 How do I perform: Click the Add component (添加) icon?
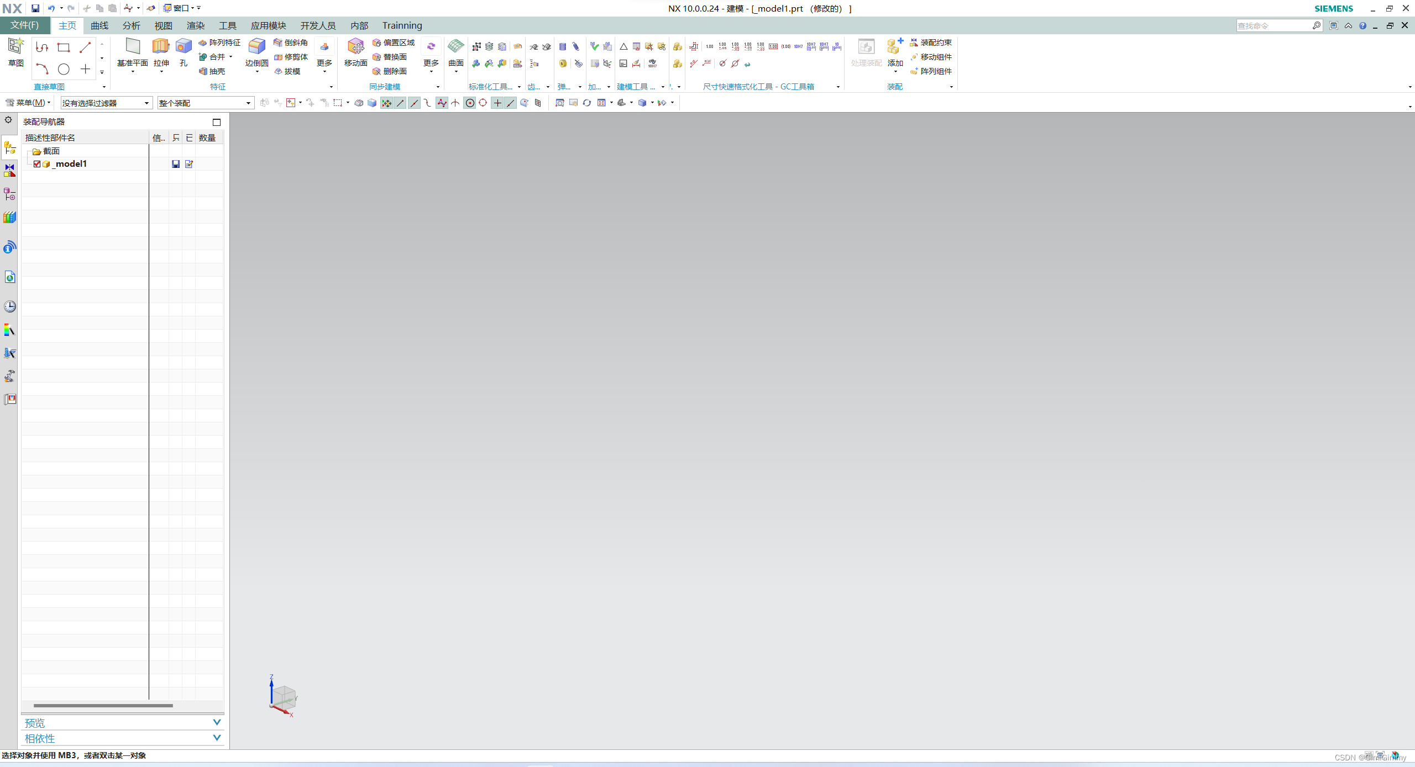point(894,47)
